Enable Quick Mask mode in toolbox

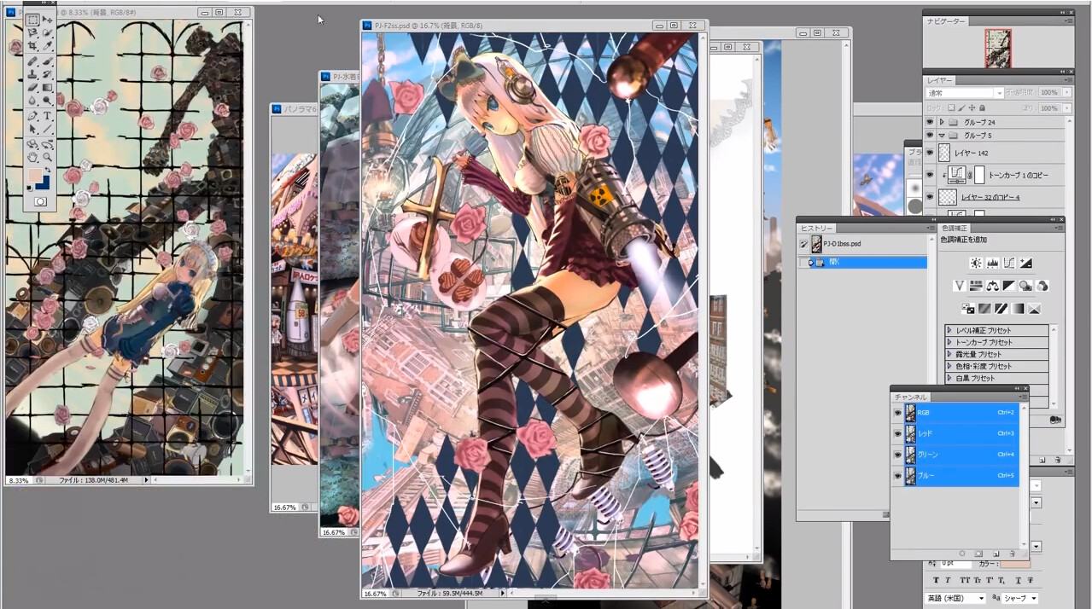pos(40,201)
